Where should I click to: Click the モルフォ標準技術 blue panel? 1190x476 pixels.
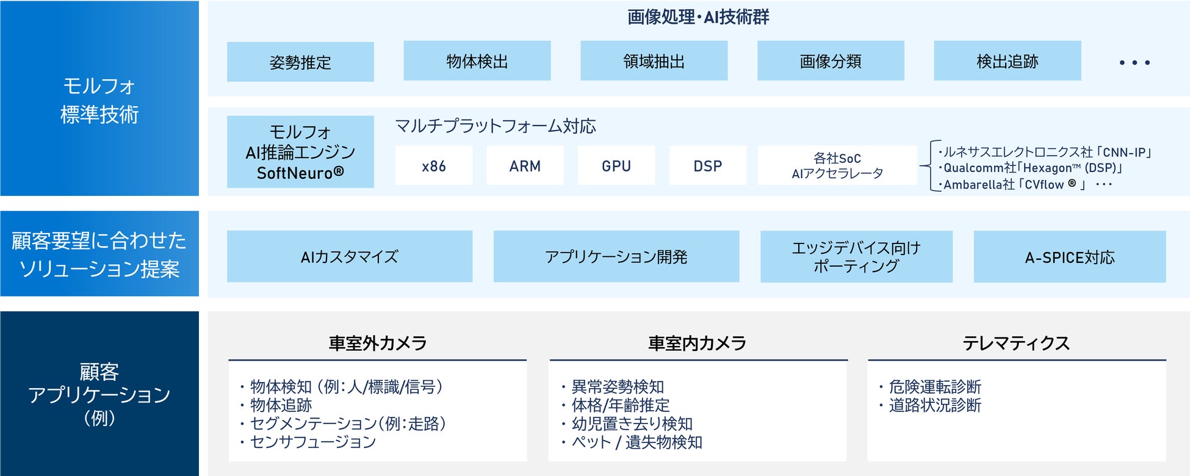coord(99,99)
